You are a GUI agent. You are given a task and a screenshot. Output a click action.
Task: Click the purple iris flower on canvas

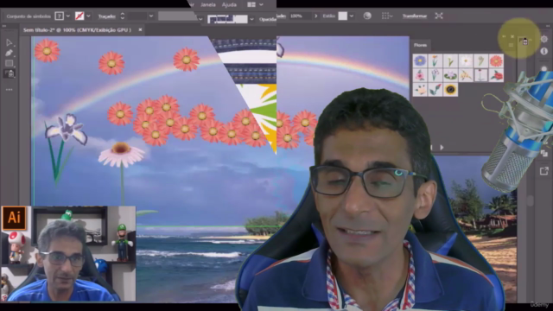pyautogui.click(x=67, y=130)
